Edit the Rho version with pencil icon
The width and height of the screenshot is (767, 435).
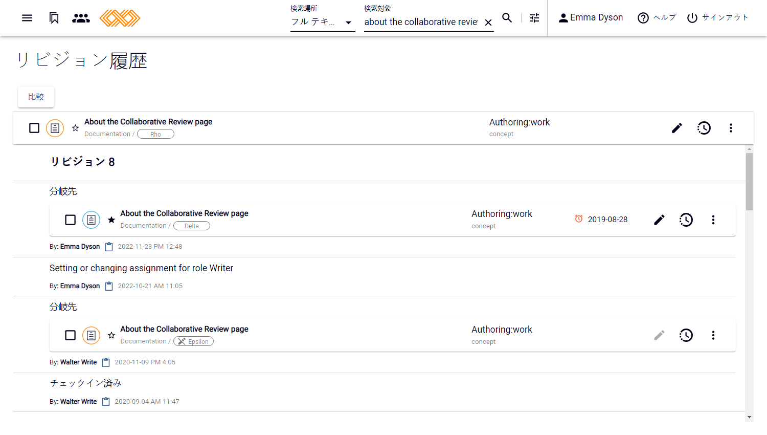pyautogui.click(x=677, y=128)
